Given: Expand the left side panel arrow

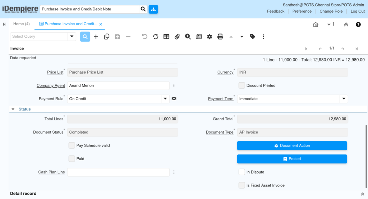Looking at the screenshot, I should 4,24.
